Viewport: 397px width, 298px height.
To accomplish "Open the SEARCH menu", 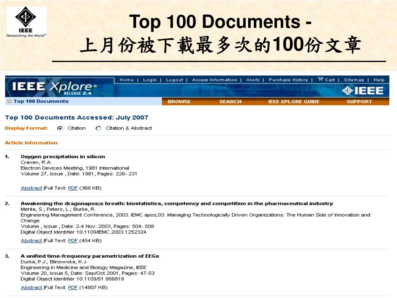I will tap(230, 101).
